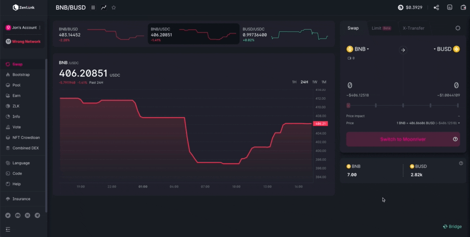Open the Telegram social icon in sidebar
Image resolution: width=470 pixels, height=237 pixels.
tap(37, 215)
